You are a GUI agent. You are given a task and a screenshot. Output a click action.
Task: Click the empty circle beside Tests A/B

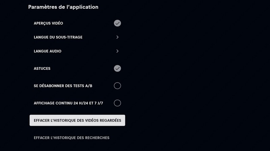tap(117, 86)
